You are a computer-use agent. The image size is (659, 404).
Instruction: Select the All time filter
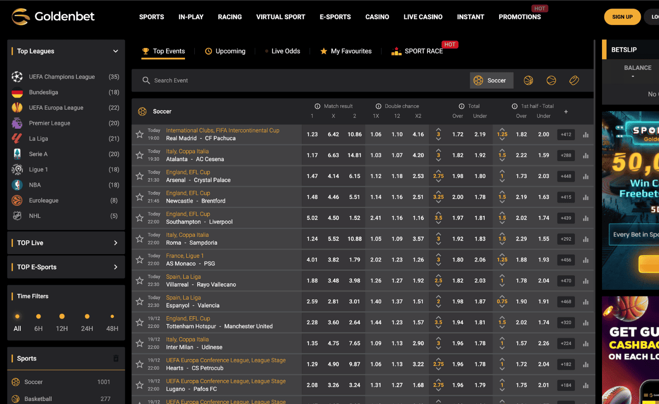pos(17,322)
